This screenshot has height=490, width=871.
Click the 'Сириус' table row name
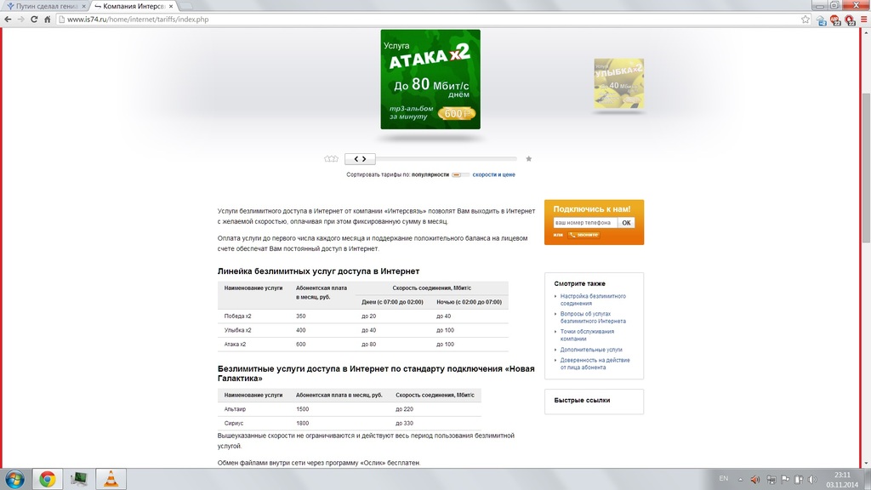tap(233, 424)
